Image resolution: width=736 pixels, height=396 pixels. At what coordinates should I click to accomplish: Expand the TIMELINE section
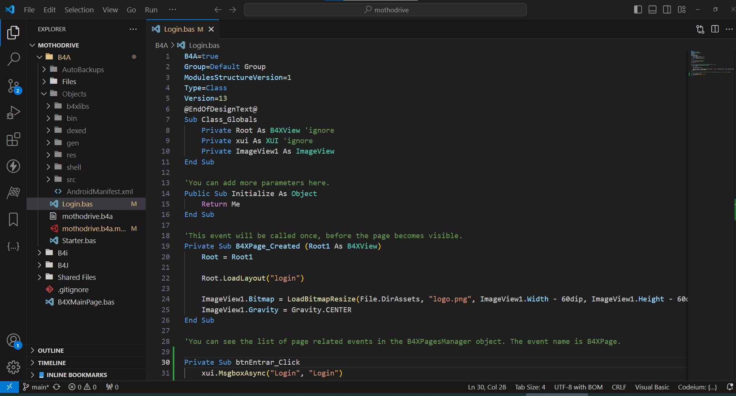[x=87, y=363]
